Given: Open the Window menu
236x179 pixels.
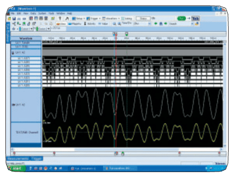Looking at the screenshot, I should [x=61, y=13].
